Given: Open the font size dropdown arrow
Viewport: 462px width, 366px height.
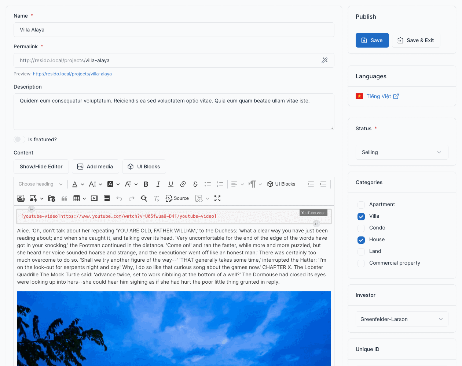Looking at the screenshot, I should [x=100, y=184].
